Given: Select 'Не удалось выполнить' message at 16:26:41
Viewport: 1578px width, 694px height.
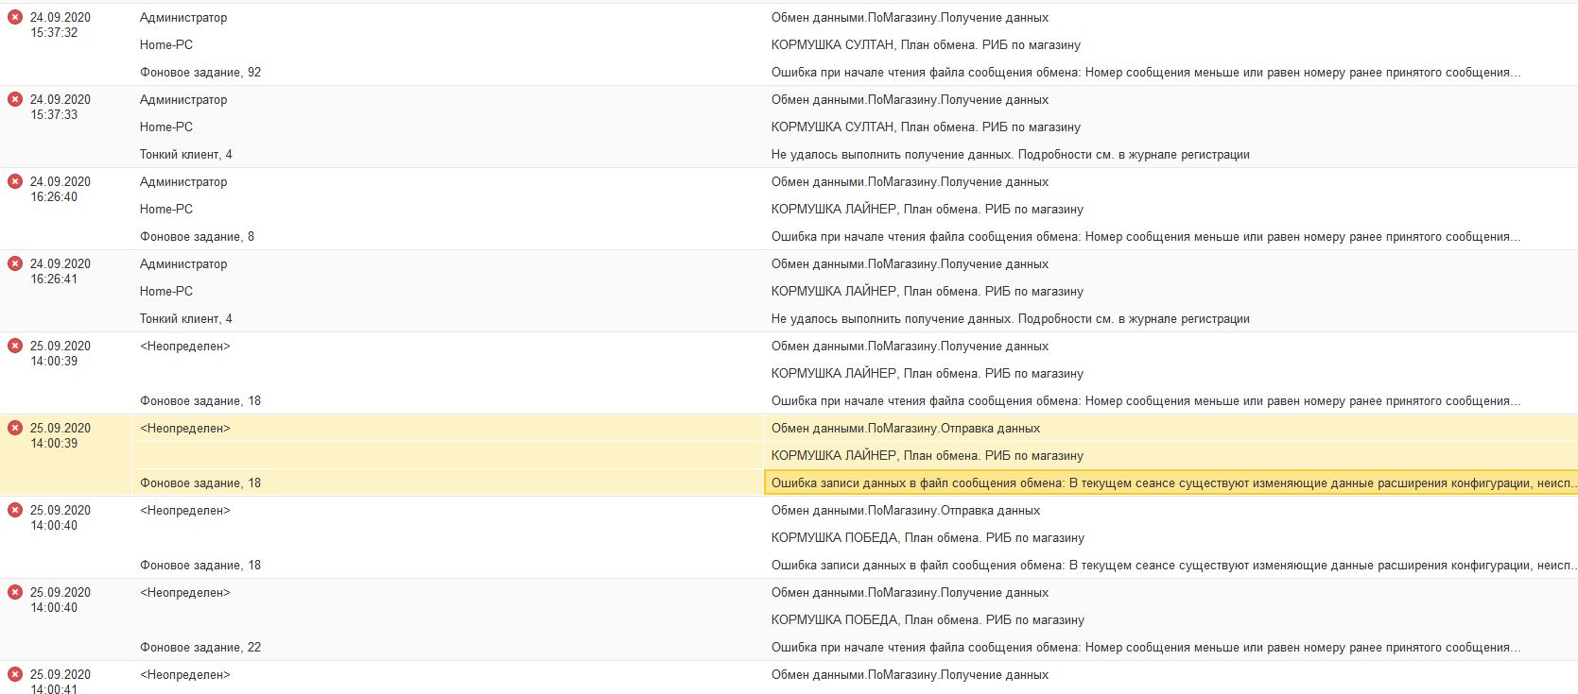Looking at the screenshot, I should click(1010, 319).
